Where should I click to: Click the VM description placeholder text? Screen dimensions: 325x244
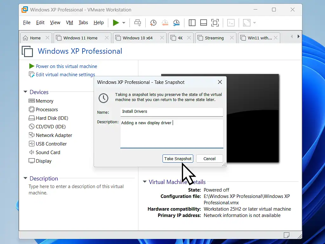click(x=76, y=190)
